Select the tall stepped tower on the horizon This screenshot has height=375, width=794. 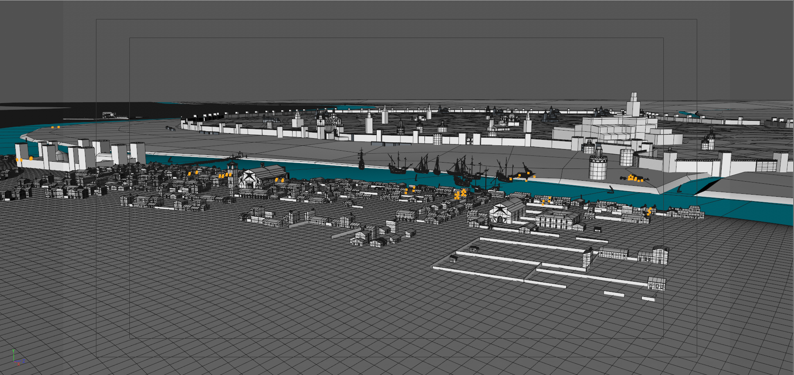[633, 104]
